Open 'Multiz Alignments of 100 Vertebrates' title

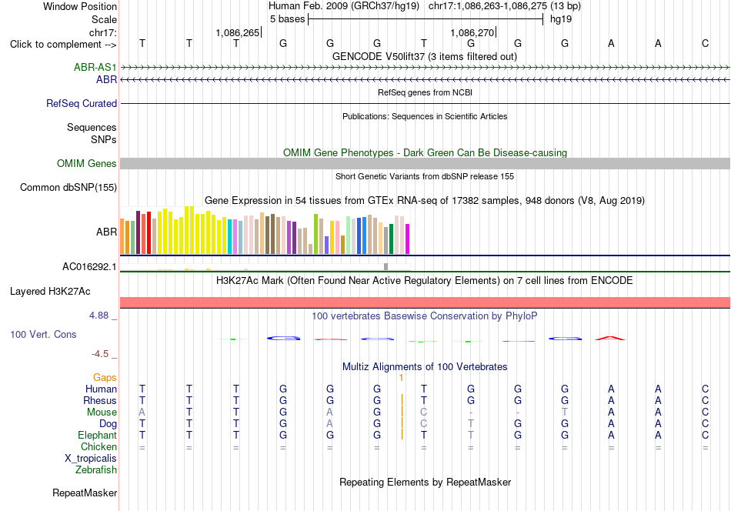click(425, 366)
